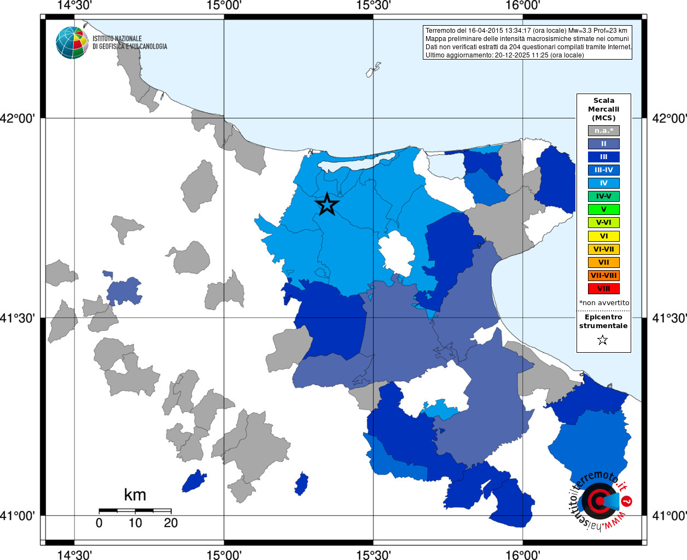Click the top 15°00' longitude label
The image size is (687, 560).
[224, 5]
